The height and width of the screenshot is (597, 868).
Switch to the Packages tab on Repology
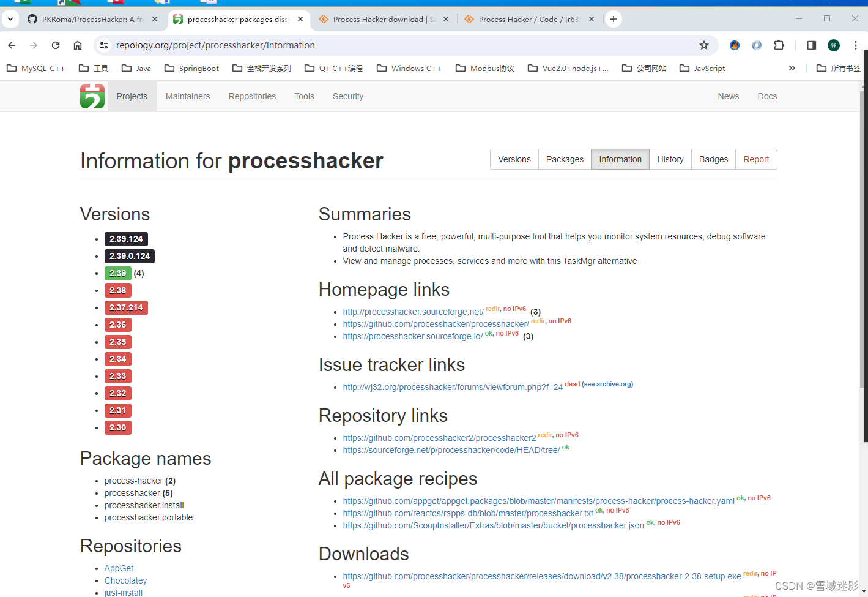(x=564, y=159)
